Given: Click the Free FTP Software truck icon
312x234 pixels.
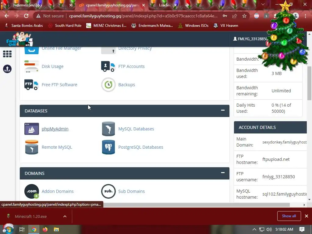Looking at the screenshot, I should pos(31,85).
